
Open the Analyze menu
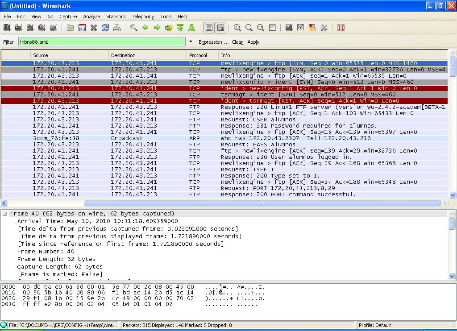91,17
